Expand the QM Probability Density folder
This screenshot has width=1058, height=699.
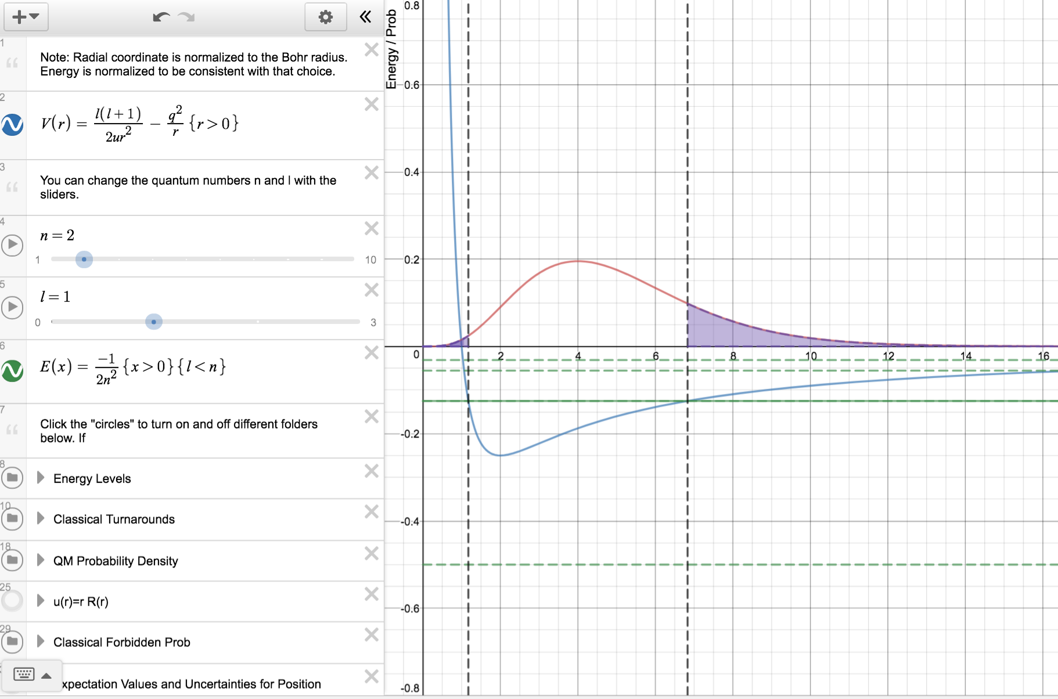[41, 560]
